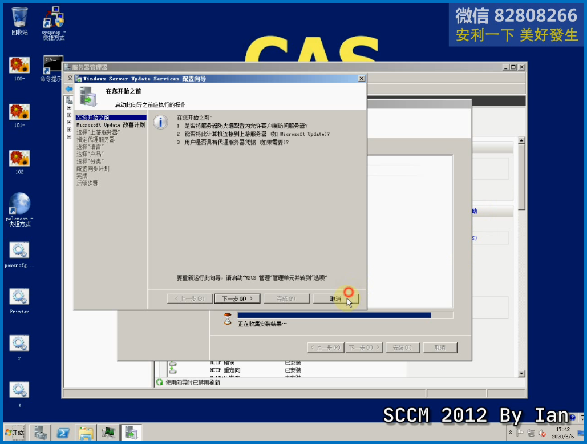
Task: Open the Recycle Bin (回收站) desktop icon
Action: coord(19,21)
